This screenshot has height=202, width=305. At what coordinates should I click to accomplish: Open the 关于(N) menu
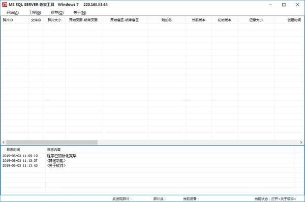pyautogui.click(x=80, y=13)
